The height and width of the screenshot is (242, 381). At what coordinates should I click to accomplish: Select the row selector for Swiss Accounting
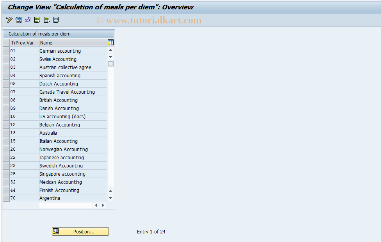[6, 59]
